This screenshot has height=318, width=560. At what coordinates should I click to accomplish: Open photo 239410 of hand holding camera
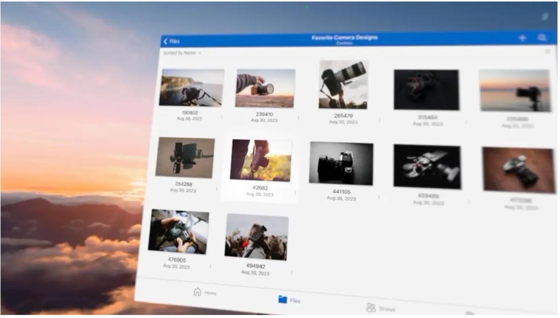(265, 88)
